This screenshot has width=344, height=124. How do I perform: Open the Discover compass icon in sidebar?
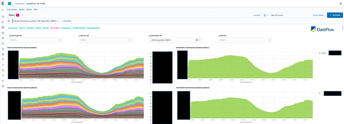(x=3, y=17)
